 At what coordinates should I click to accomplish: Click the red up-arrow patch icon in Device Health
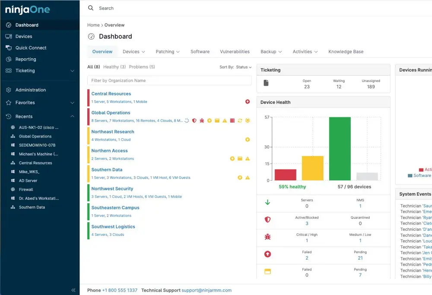[267, 254]
